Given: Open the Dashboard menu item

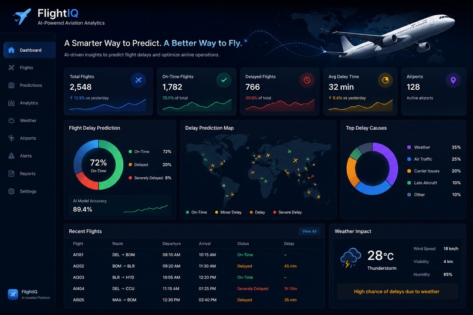Looking at the screenshot, I should 29,50.
